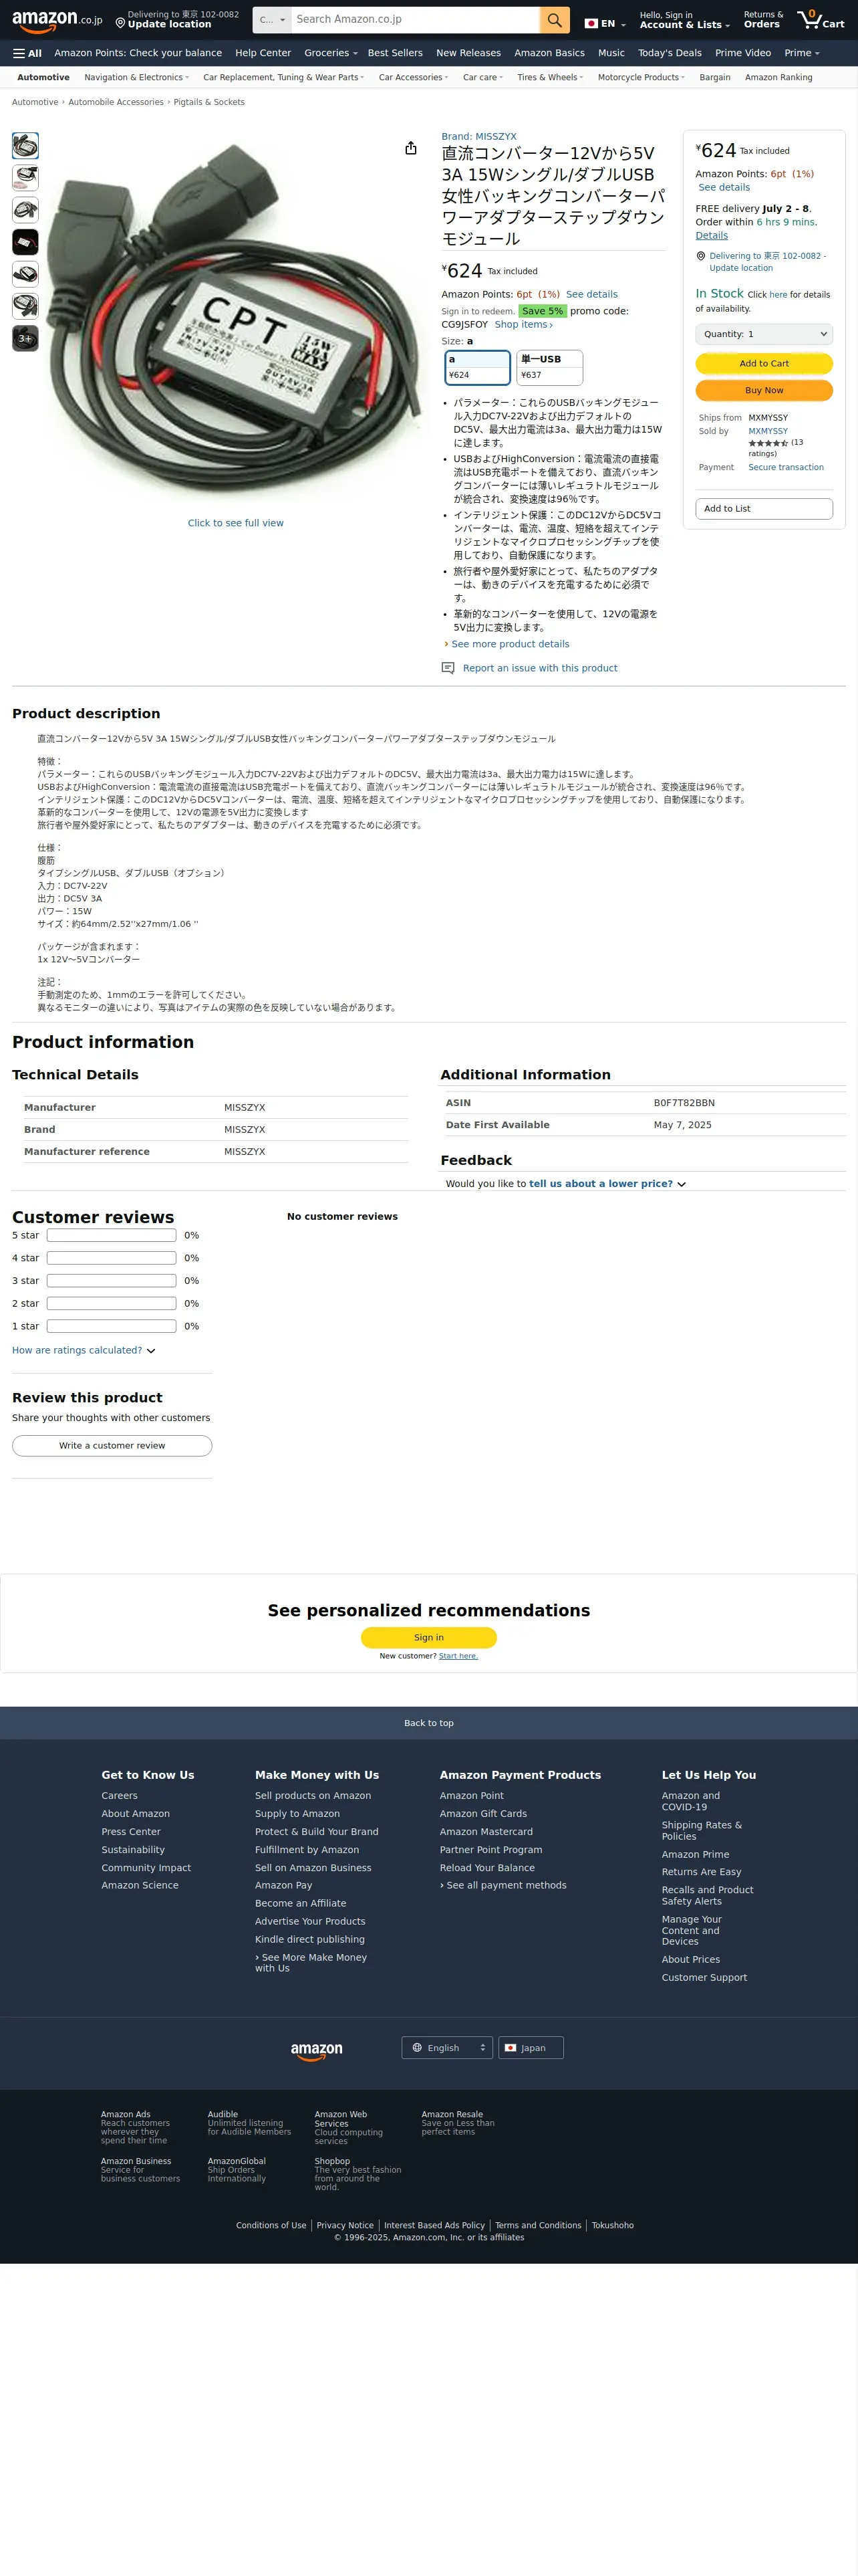
Task: Click footer Japan country button
Action: point(531,2048)
